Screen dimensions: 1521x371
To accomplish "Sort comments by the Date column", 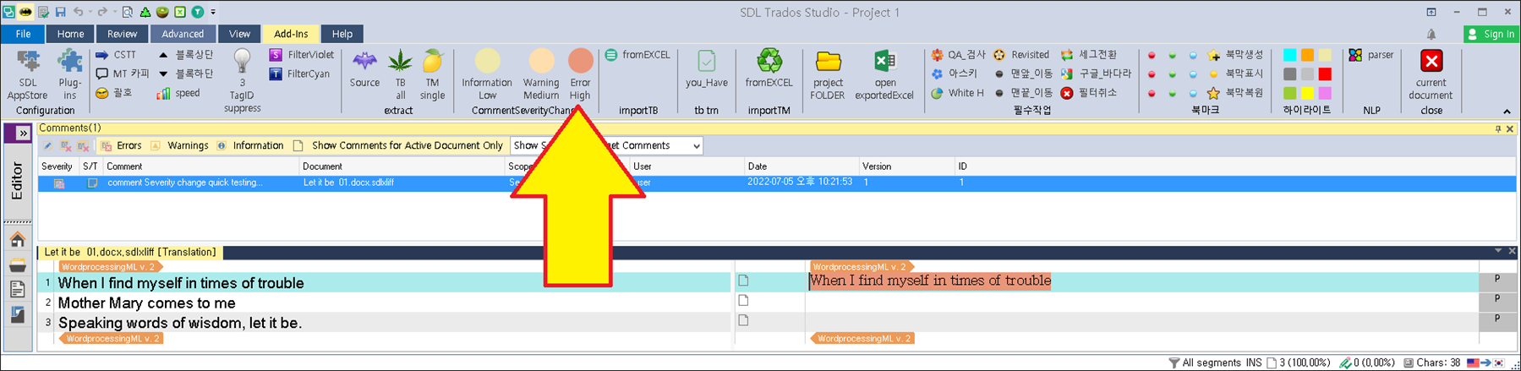I will (x=801, y=166).
